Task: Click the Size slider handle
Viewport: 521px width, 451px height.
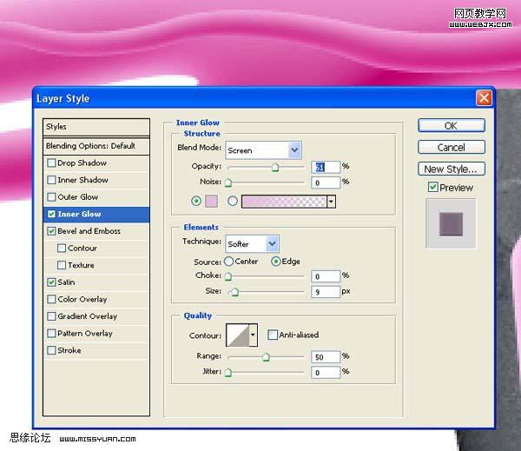Action: tap(235, 292)
